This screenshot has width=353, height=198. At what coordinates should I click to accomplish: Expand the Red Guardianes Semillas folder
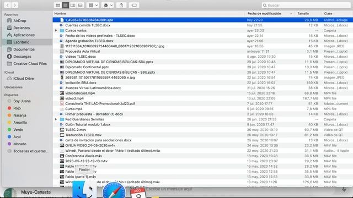(56, 119)
